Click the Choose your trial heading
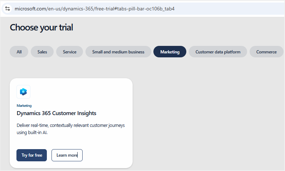Viewport: 285px width, 171px height. (41, 27)
